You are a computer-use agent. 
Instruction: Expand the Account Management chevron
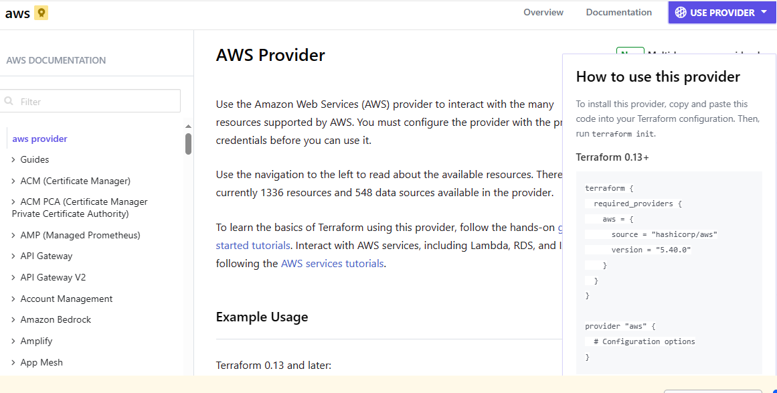(13, 299)
